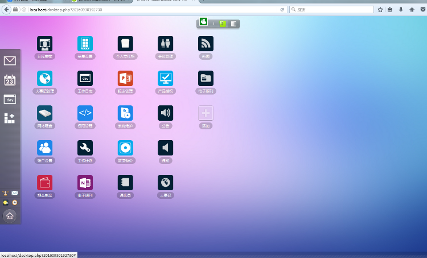Open the mail envelope in the left sidebar
The height and width of the screenshot is (258, 427).
pyautogui.click(x=10, y=61)
